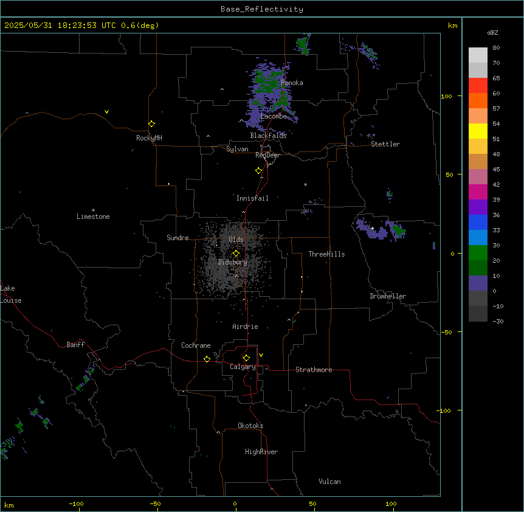The height and width of the screenshot is (512, 524).
Task: Select the 42 dBZ pink color swatch
Action: 478,176
